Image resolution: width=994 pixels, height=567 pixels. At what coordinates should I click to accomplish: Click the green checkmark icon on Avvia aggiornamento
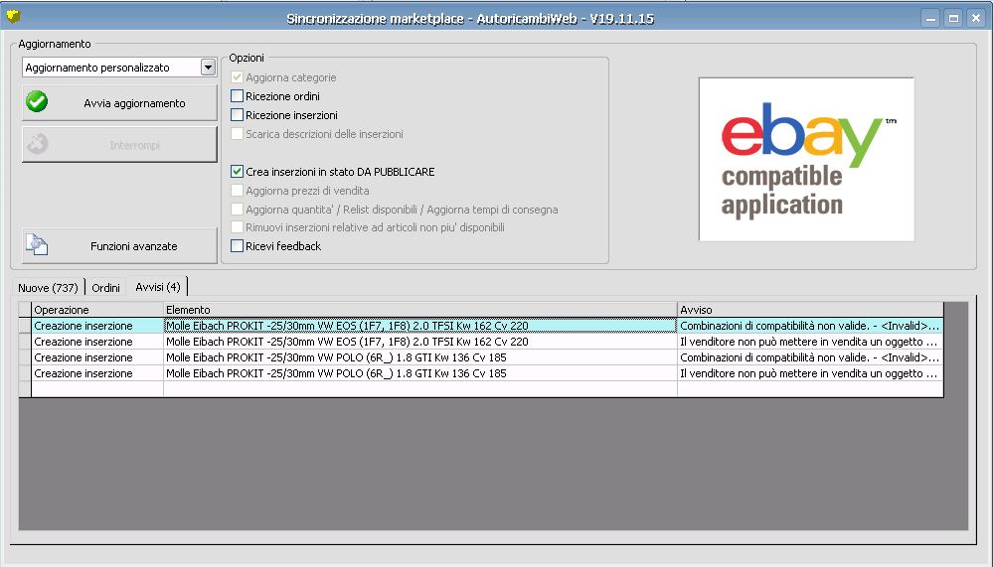coord(37,101)
